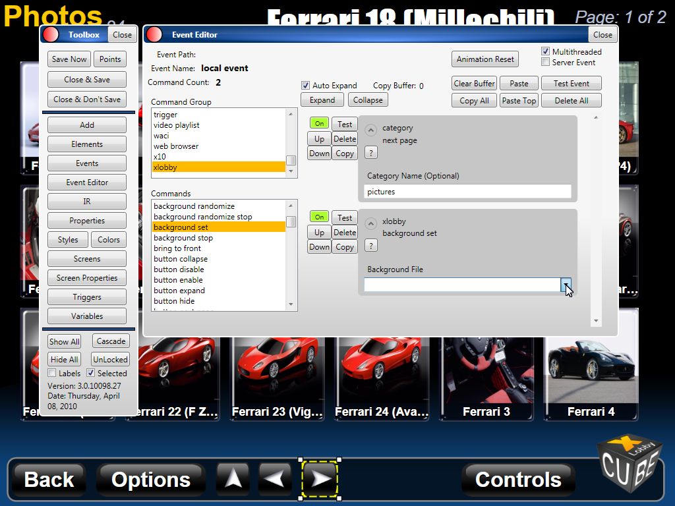Click the left arrow navigation button

(276, 478)
